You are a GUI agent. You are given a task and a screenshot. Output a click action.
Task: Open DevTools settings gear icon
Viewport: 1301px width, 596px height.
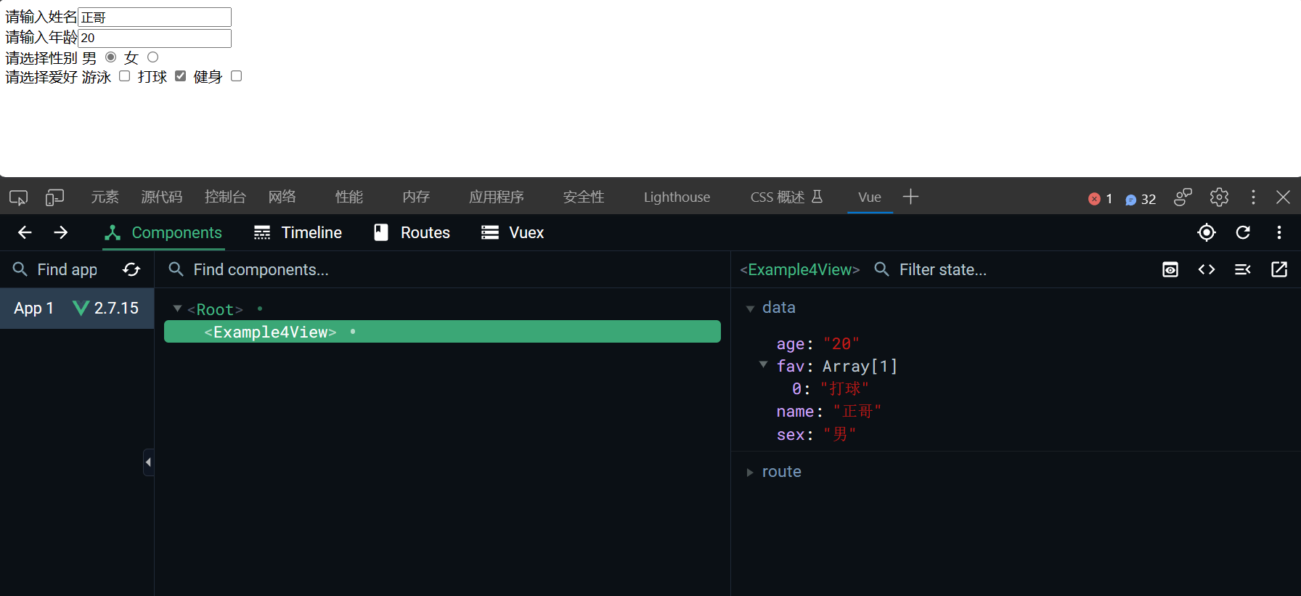(1218, 197)
